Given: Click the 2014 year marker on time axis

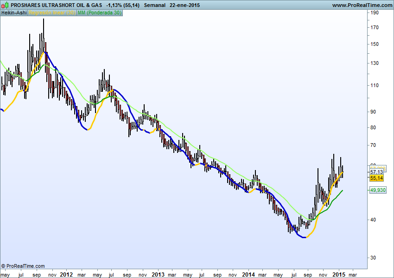Looking at the screenshot, I should click(x=249, y=274).
